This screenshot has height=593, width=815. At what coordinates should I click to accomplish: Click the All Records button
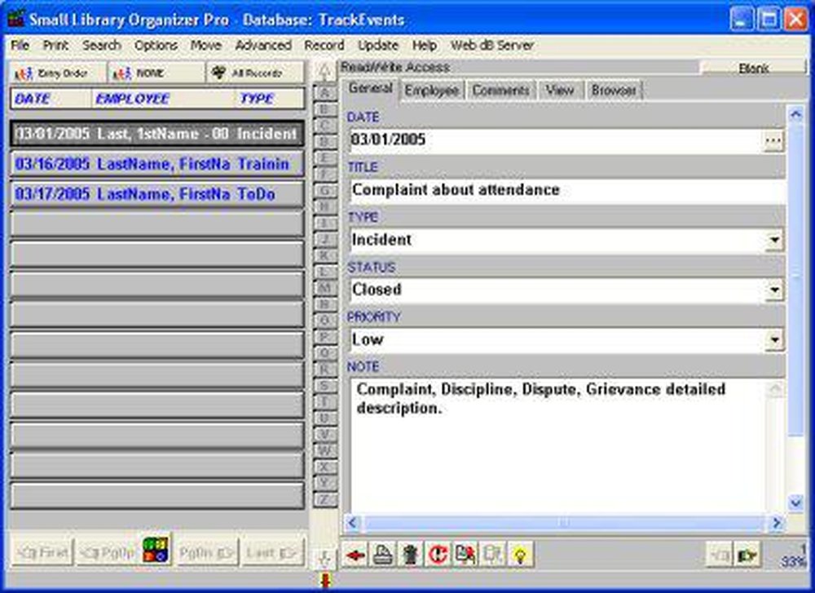(253, 72)
